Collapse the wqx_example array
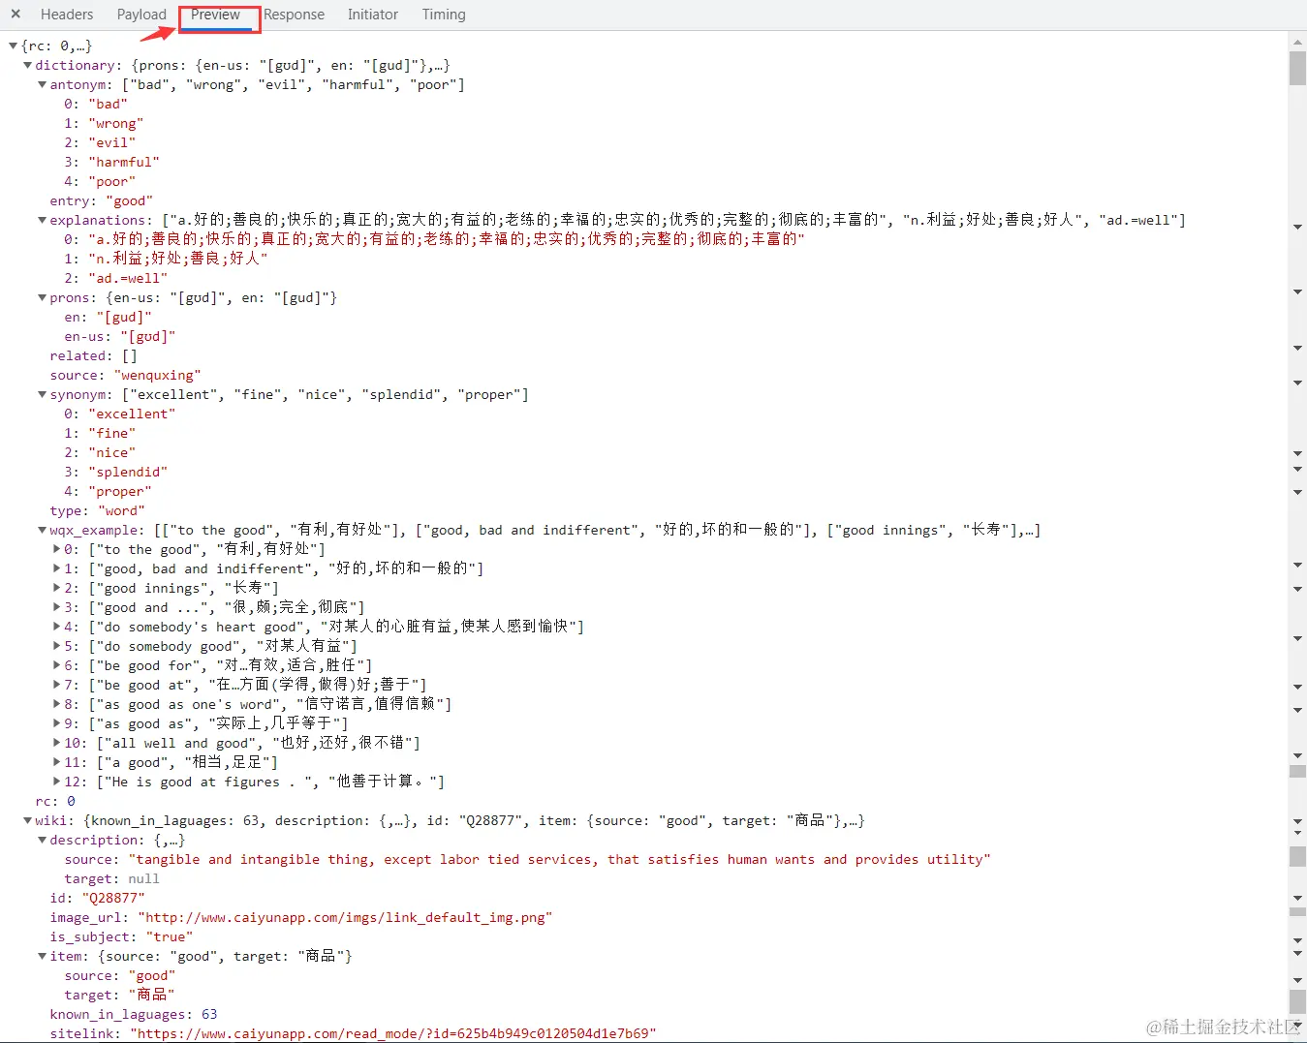This screenshot has width=1307, height=1043. click(42, 530)
